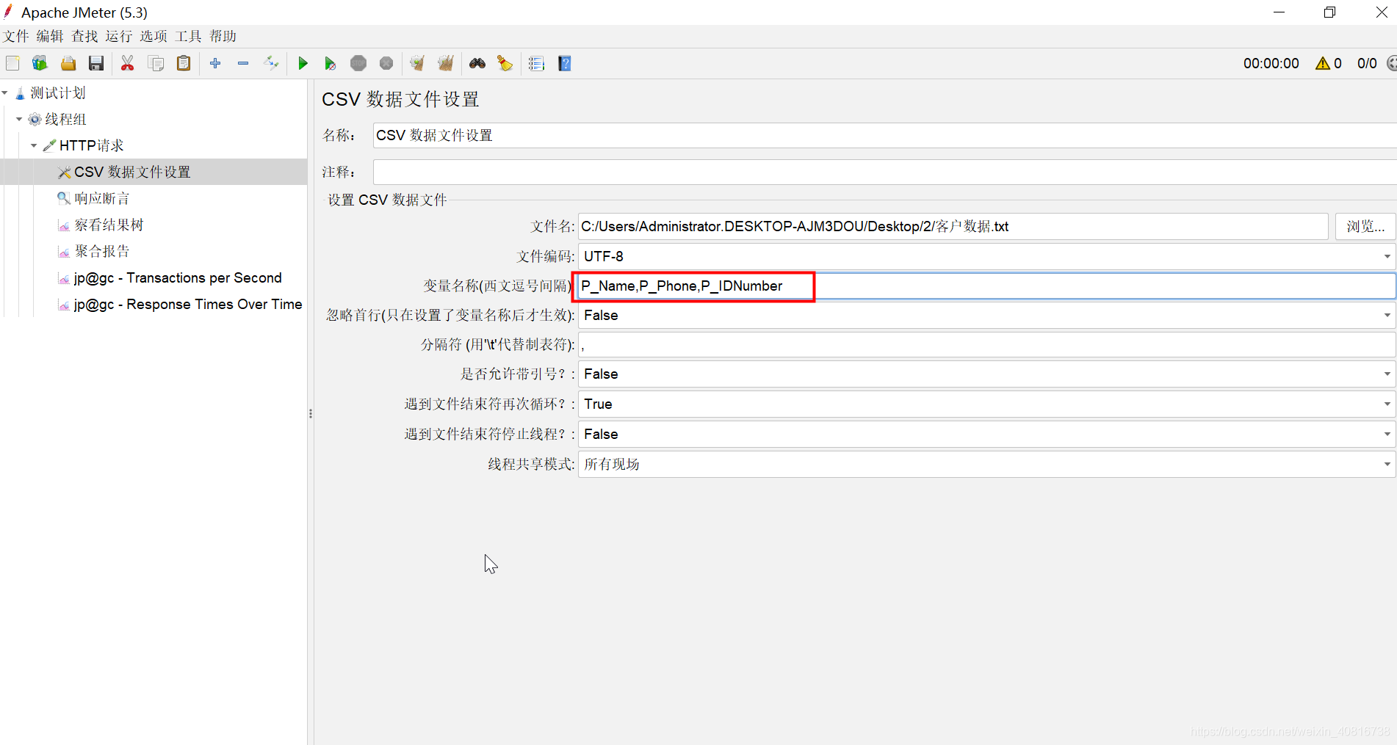
Task: Click the panel splitter handle dots
Action: pos(311,414)
